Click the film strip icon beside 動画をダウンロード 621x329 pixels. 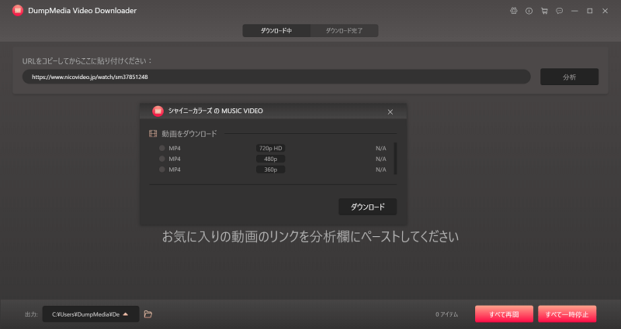pyautogui.click(x=153, y=133)
